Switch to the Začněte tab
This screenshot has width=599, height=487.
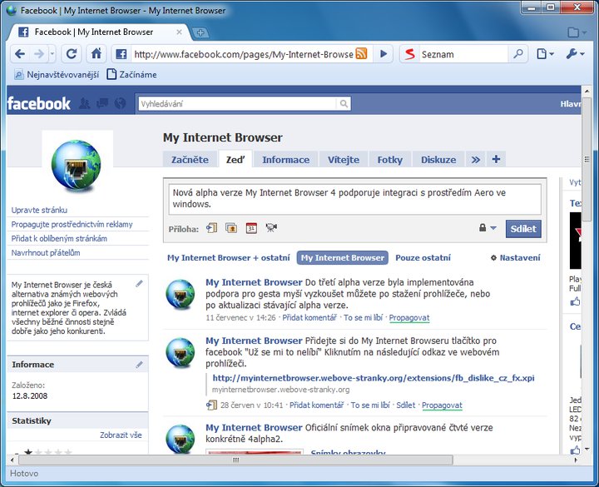pos(190,159)
